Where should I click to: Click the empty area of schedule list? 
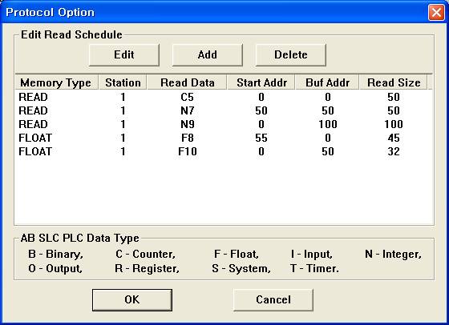coord(224,191)
